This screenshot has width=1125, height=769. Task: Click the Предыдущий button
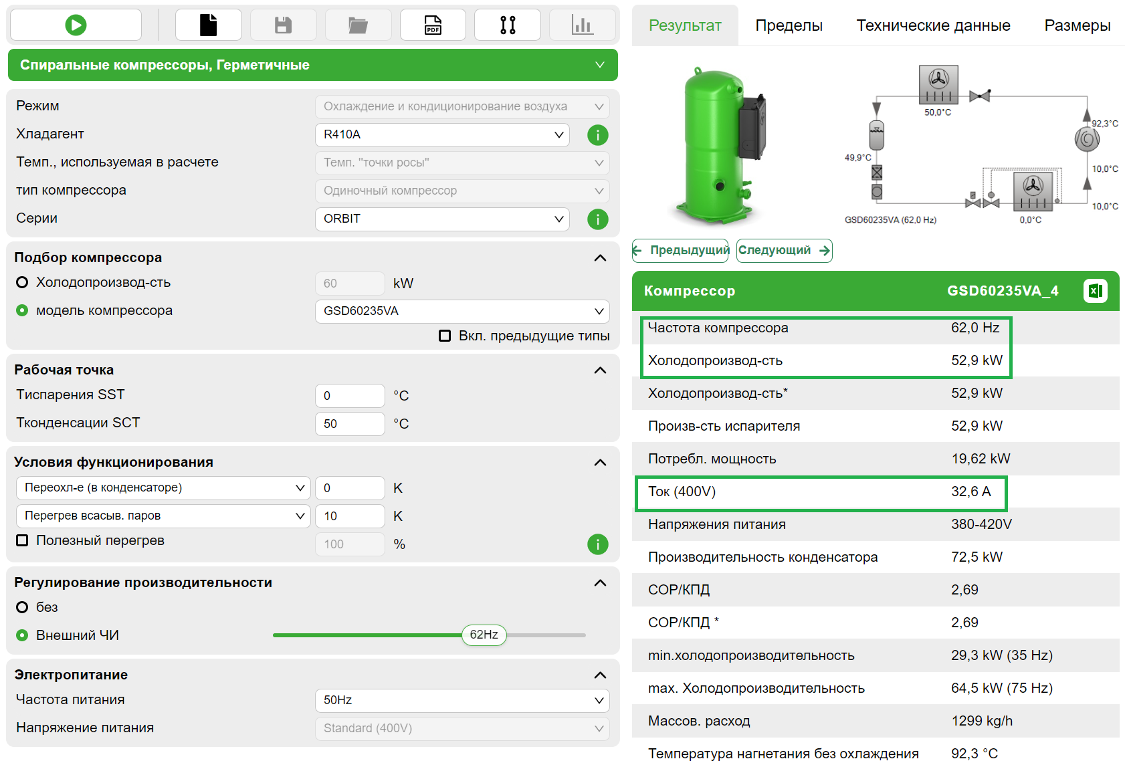pyautogui.click(x=680, y=250)
